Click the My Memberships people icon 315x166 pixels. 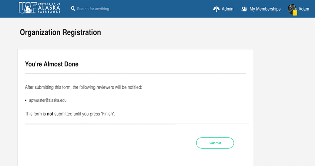[244, 9]
